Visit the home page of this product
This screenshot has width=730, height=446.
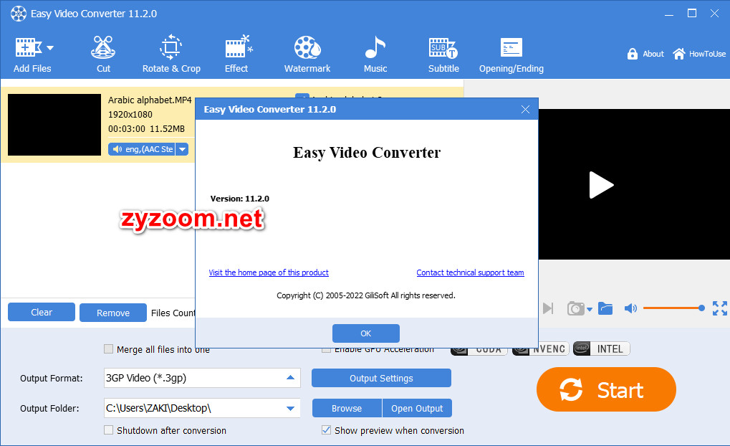269,272
